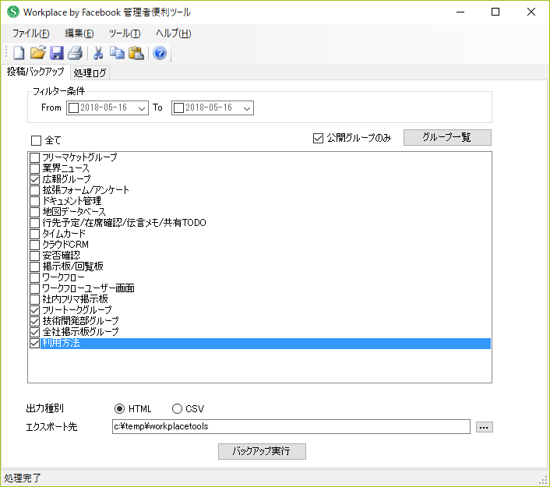Click the green application icon in title bar
Image resolution: width=550 pixels, height=487 pixels.
[13, 12]
